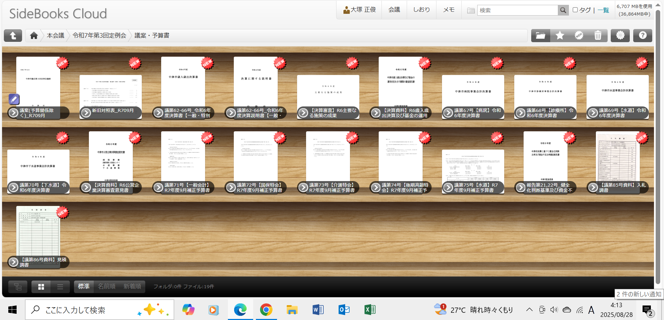
Task: Open the folder management icon in toolbar
Action: (x=541, y=36)
